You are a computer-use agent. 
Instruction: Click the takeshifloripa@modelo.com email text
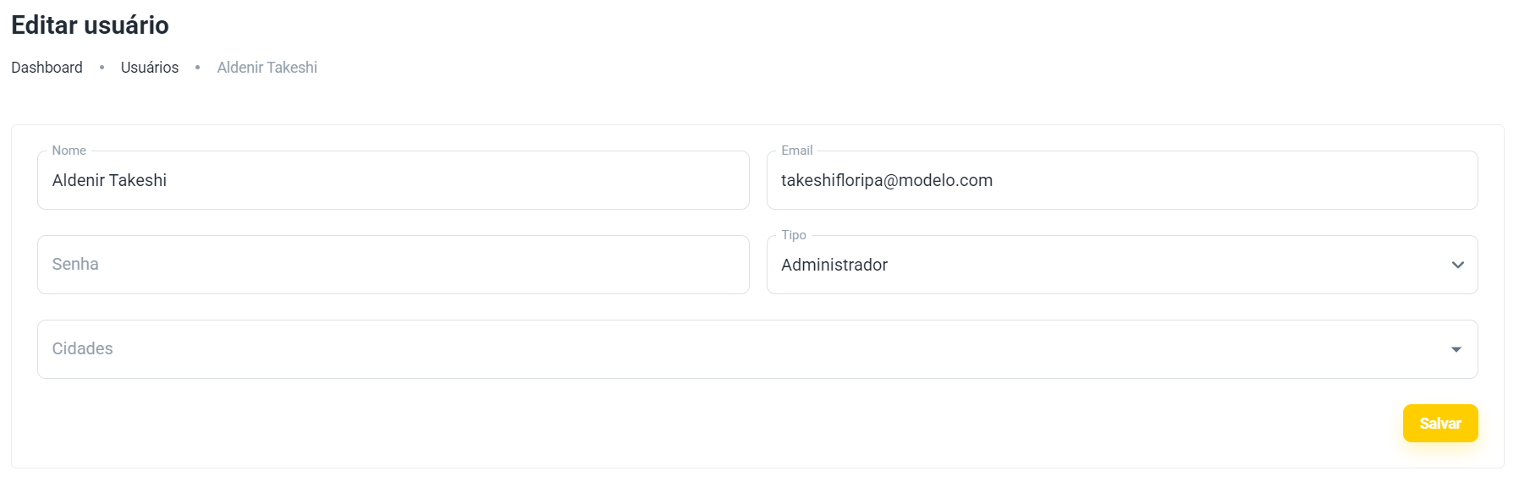[x=886, y=180]
